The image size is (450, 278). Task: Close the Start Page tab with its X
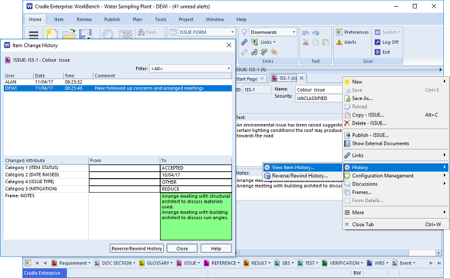pos(262,79)
